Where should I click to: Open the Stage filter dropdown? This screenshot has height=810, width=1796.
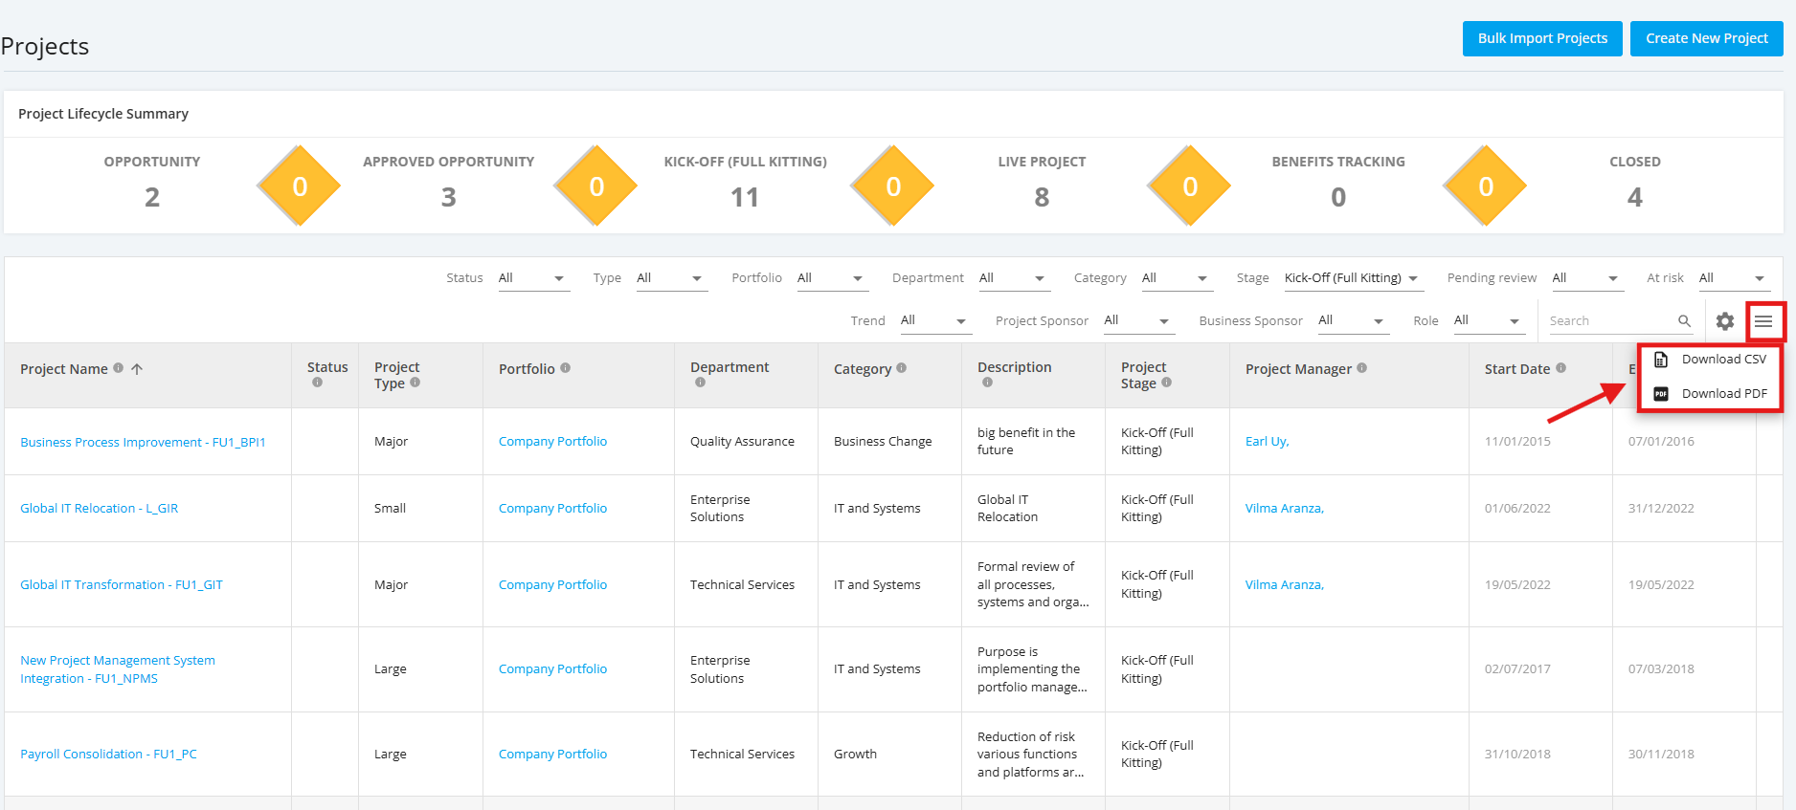point(1353,278)
